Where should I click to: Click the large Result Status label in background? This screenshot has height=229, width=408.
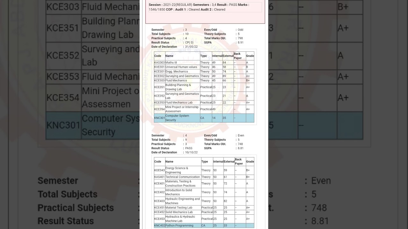pos(66,221)
